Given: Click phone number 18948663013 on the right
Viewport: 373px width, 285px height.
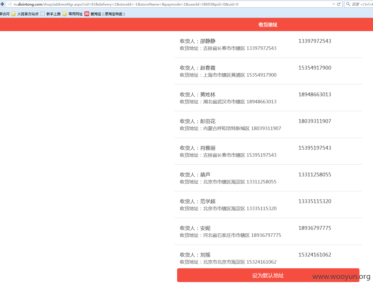Looking at the screenshot, I should coord(315,95).
